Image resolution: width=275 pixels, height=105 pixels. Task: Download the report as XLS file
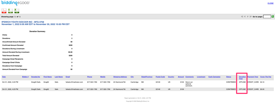point(10,11)
